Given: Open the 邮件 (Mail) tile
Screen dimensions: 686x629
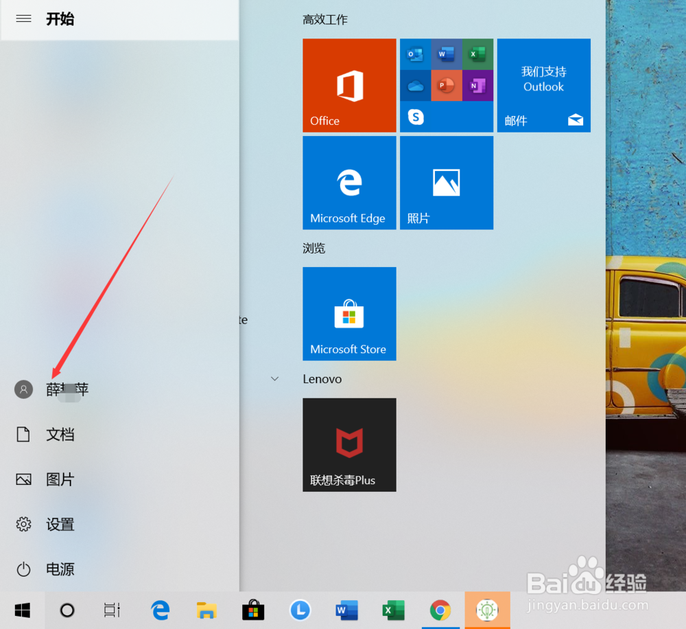Looking at the screenshot, I should click(544, 85).
